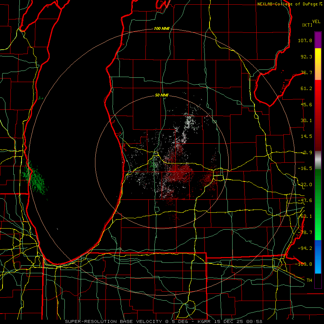
Task: Click the 50 NMI range ring label
Action: pos(162,95)
